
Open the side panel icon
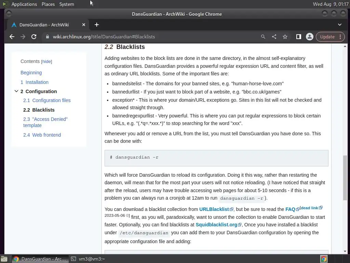pyautogui.click(x=299, y=37)
